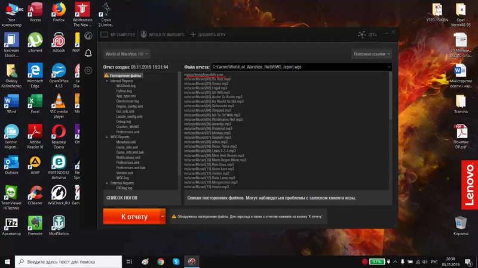Select the Evernote desktop icon
The height and width of the screenshot is (268, 478).
tap(35, 226)
